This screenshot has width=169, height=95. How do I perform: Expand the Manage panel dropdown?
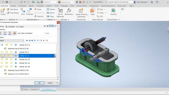(x=68, y=20)
